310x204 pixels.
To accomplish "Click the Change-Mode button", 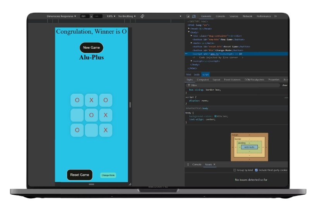I will 108,175.
